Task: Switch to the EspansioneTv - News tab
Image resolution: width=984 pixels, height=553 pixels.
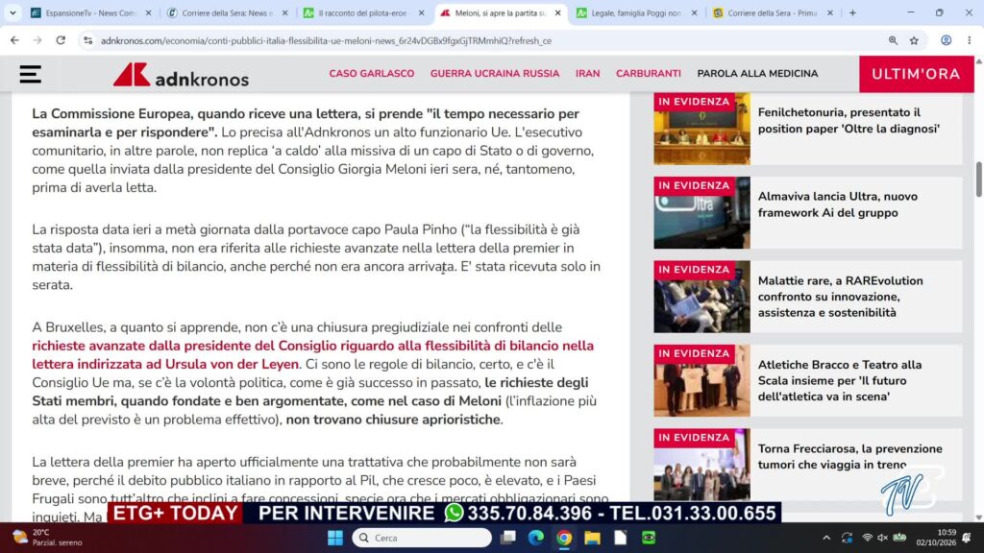Action: tap(91, 12)
